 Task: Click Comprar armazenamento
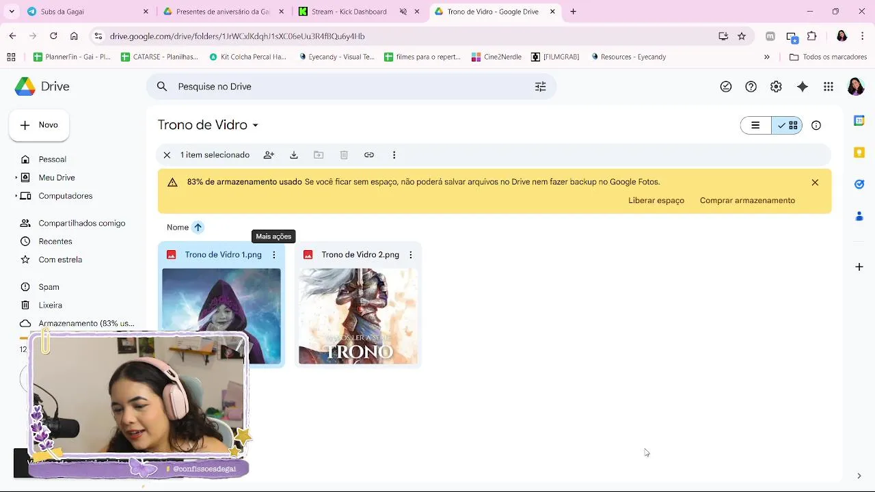(747, 200)
